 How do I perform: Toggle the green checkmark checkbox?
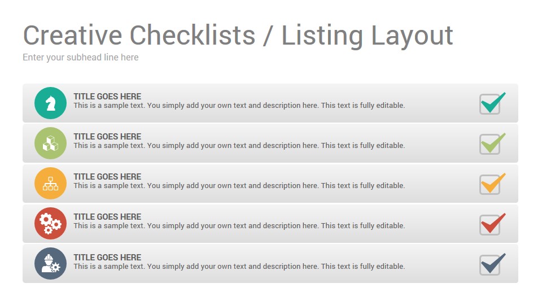[x=492, y=143]
